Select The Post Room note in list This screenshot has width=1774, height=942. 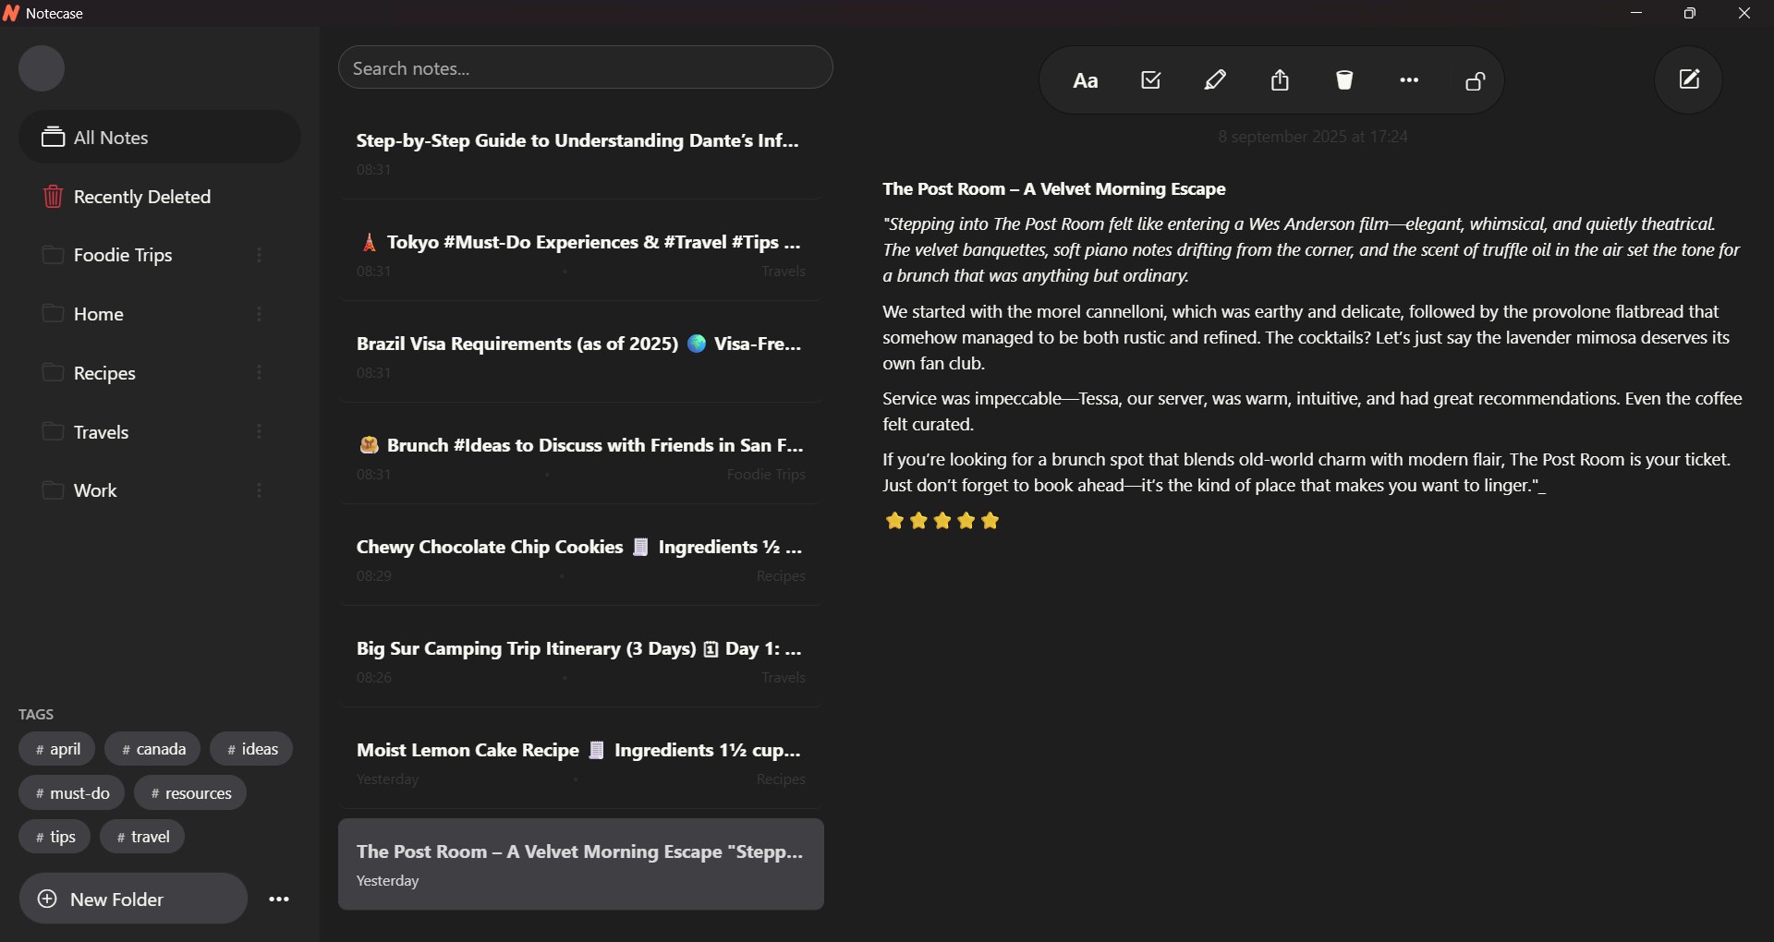581,864
